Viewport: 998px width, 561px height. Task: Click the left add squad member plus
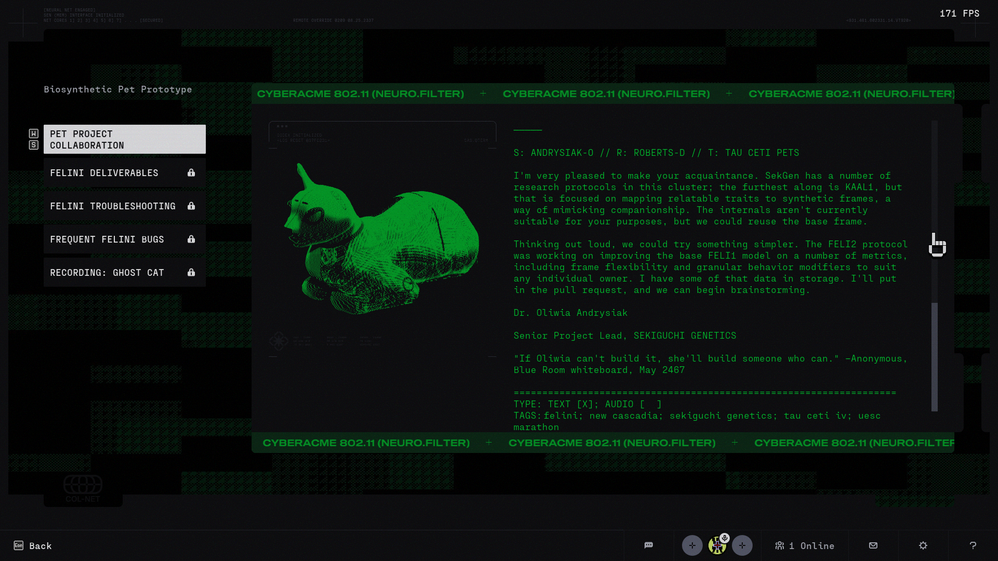coord(692,545)
